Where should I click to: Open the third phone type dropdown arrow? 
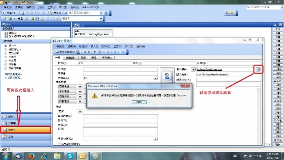click(x=80, y=96)
